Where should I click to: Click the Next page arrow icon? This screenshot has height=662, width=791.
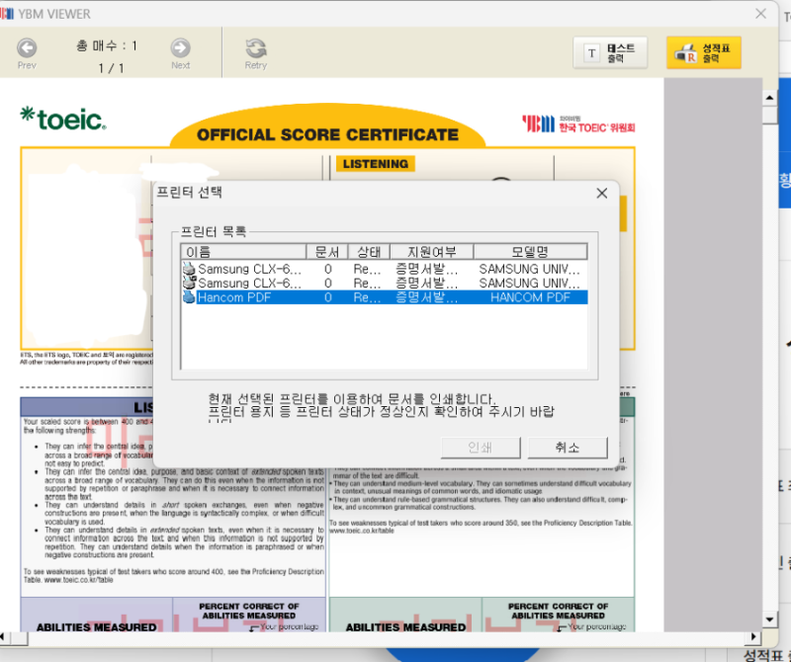[180, 47]
